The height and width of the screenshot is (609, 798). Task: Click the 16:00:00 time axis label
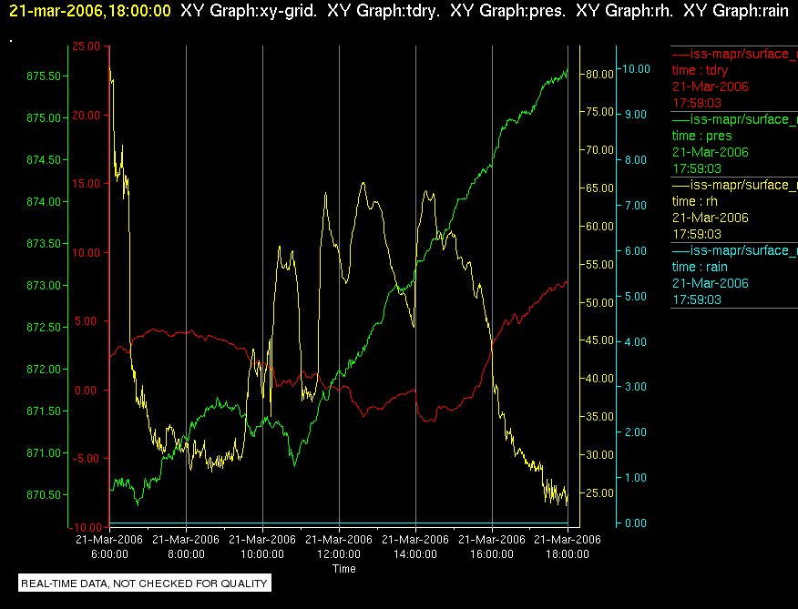492,554
